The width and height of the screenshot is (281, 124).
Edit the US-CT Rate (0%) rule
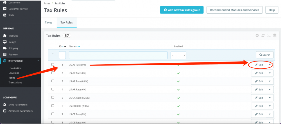[259, 114]
